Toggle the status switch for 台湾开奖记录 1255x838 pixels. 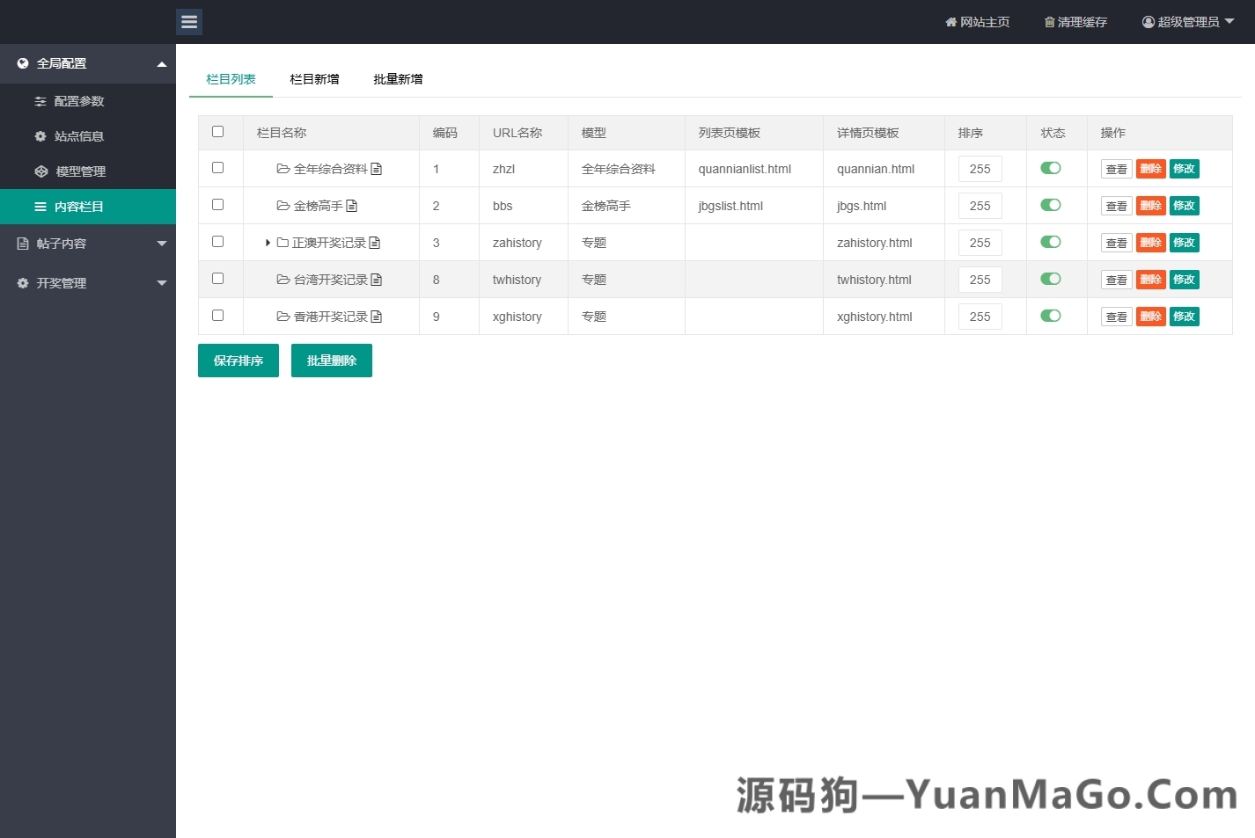tap(1050, 279)
